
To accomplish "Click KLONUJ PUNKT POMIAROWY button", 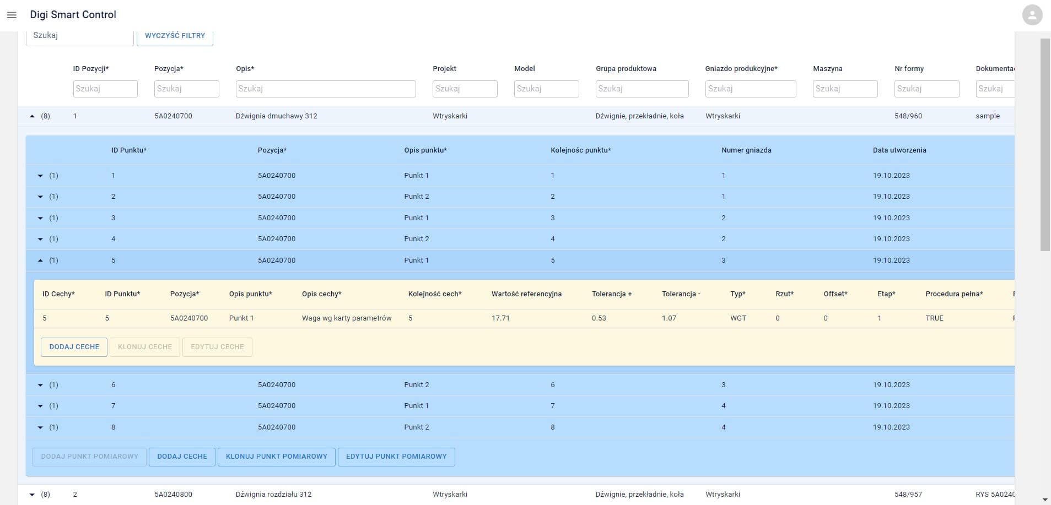I will pos(277,457).
